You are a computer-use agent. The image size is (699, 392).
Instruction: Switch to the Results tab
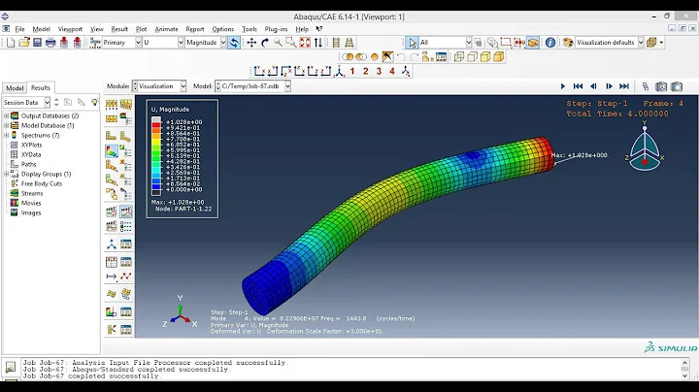tap(41, 87)
